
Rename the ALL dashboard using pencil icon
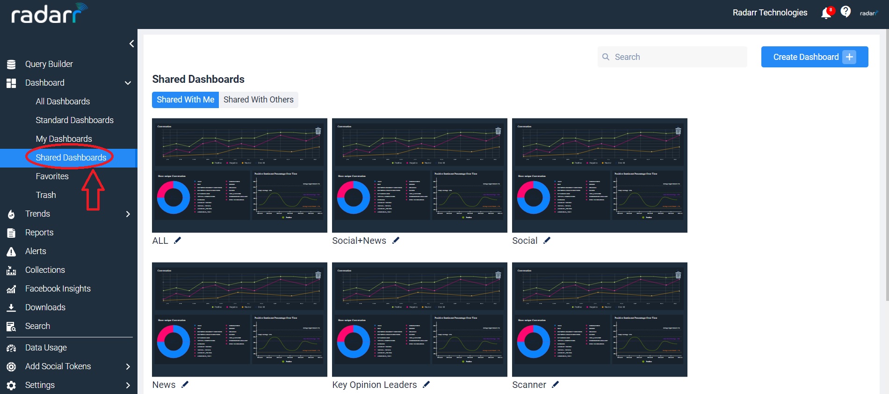[x=177, y=241]
